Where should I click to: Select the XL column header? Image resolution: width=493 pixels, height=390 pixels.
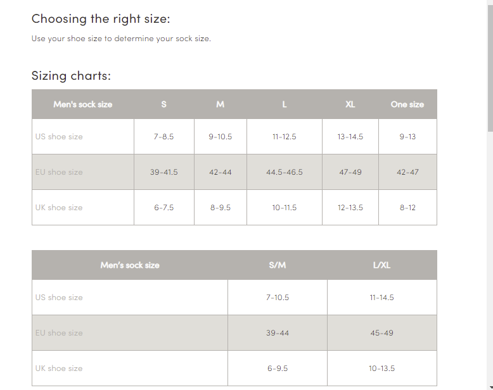(350, 104)
